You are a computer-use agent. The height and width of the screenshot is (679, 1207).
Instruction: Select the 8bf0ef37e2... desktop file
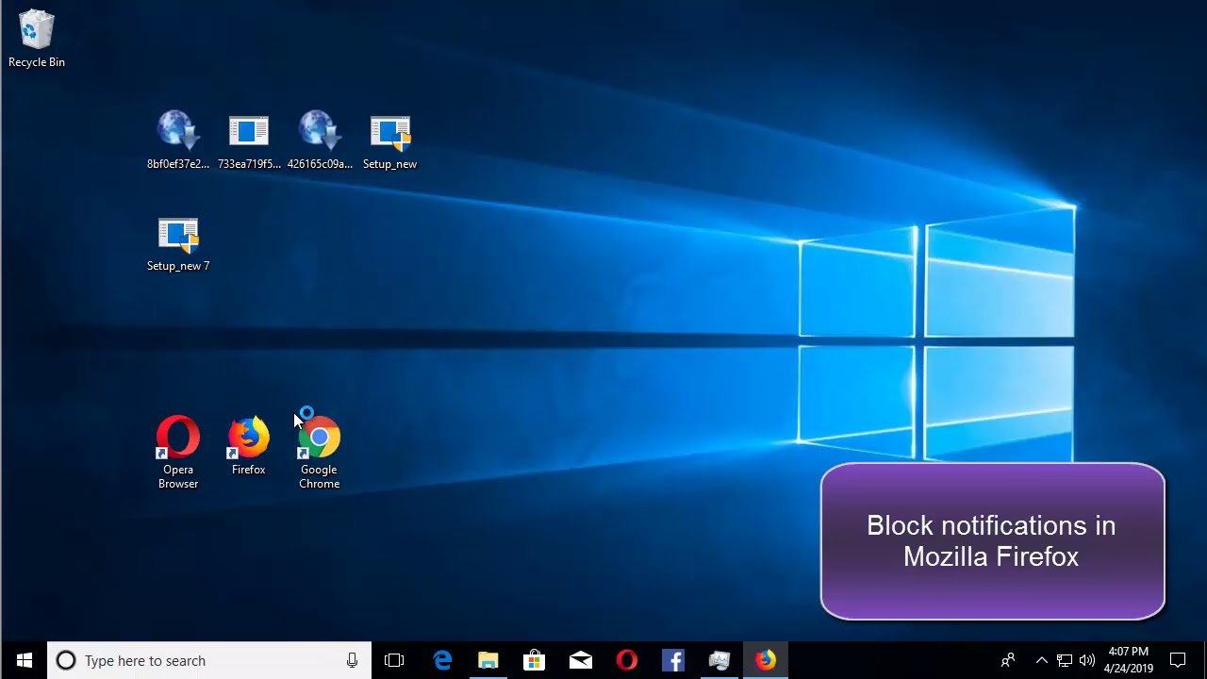[178, 140]
